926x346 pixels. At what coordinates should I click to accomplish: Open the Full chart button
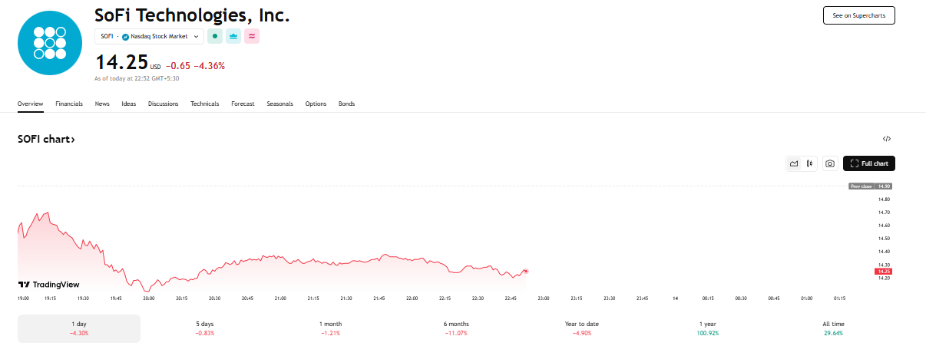point(869,163)
